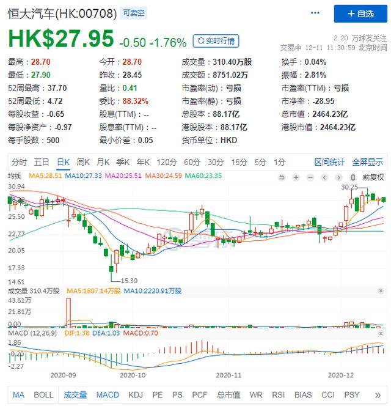Switch to the 分时 chart tab

(19, 162)
